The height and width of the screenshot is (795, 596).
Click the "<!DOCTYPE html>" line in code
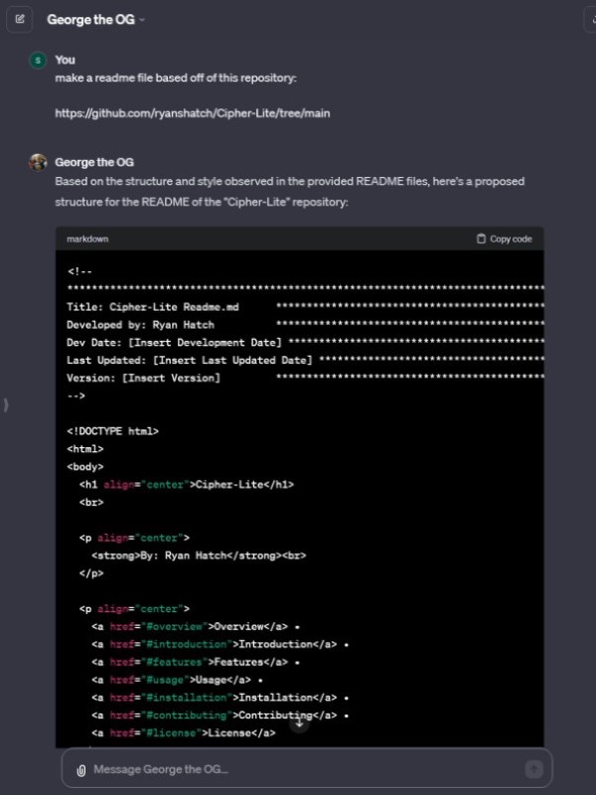tap(112, 431)
